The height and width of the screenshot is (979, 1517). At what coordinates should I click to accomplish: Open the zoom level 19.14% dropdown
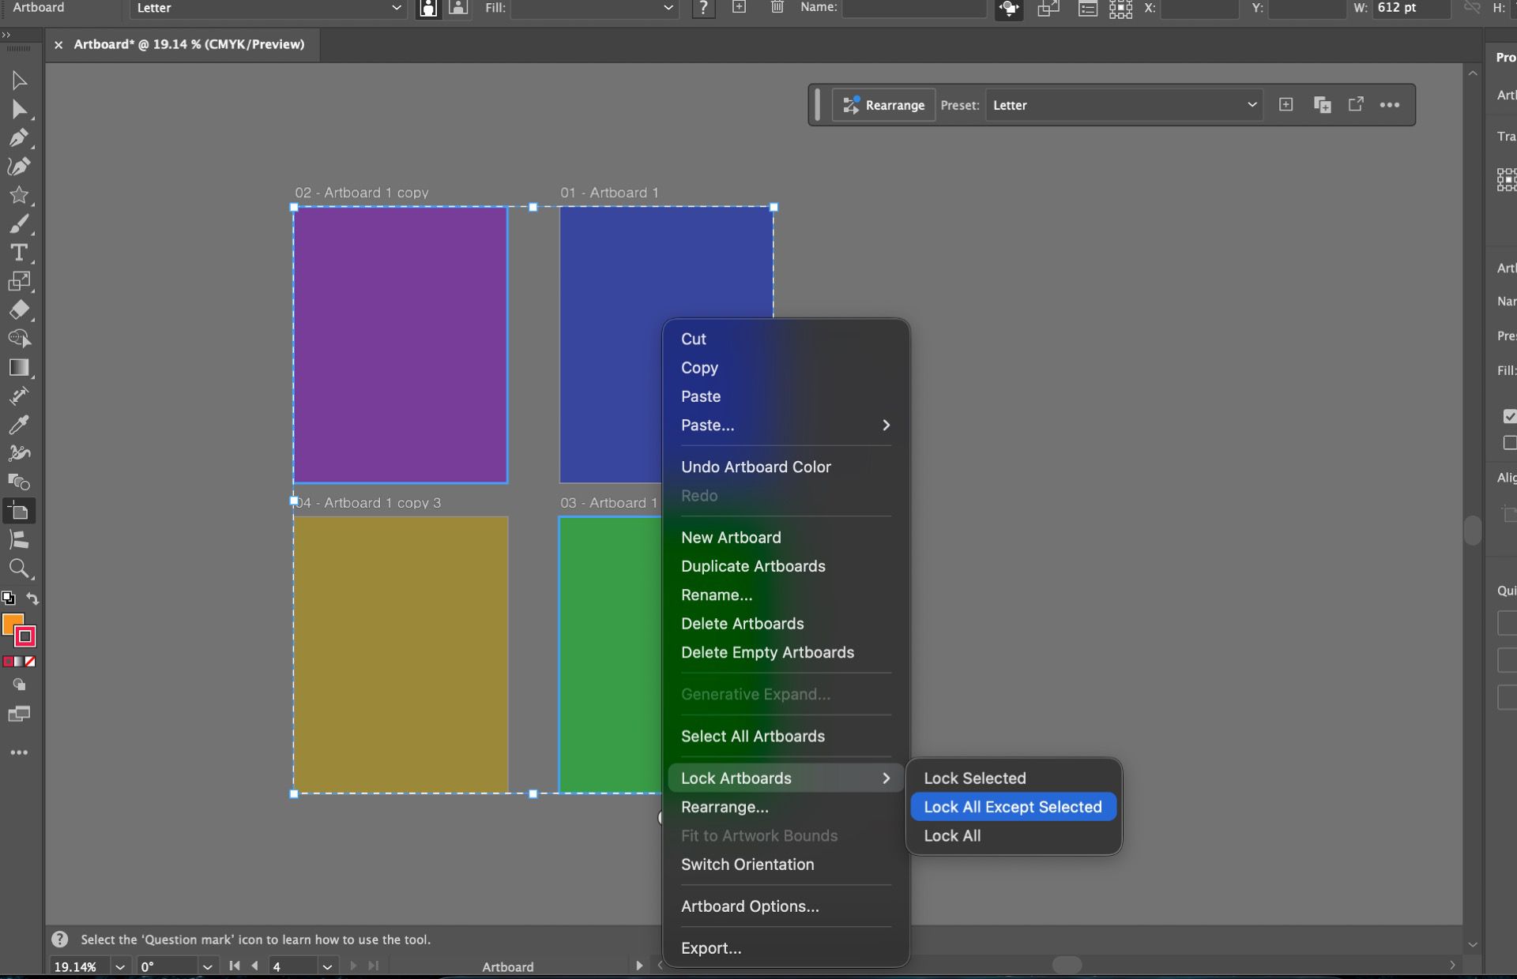tap(119, 966)
